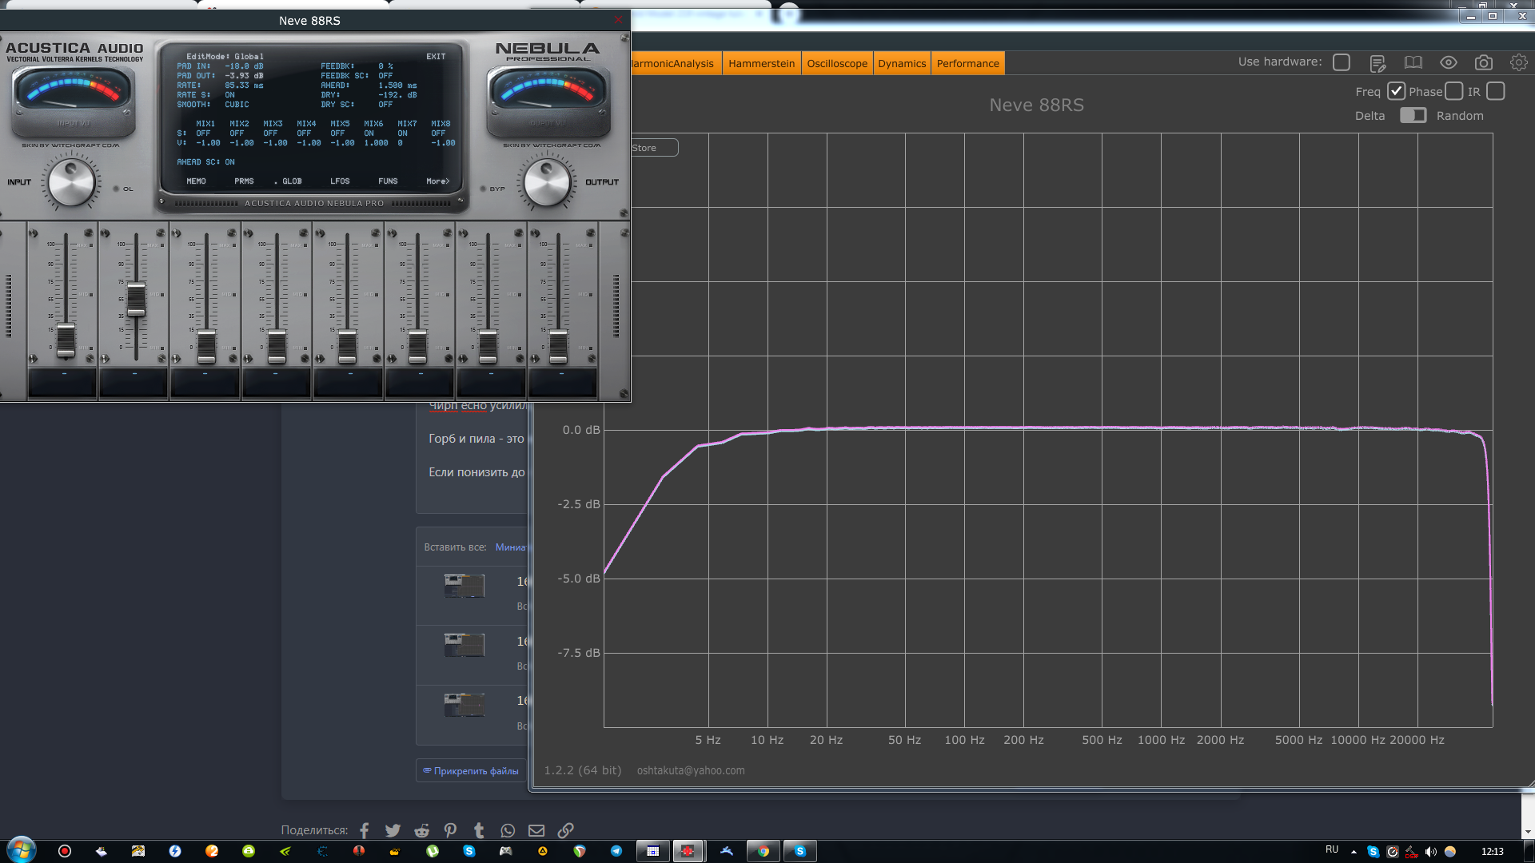Open the book manual icon in the analyzer
The image size is (1535, 863).
(x=1413, y=62)
